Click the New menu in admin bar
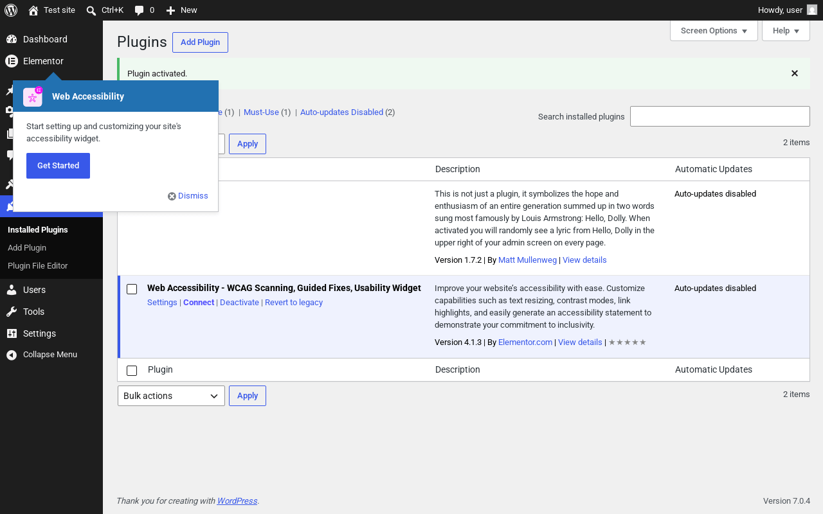This screenshot has width=823, height=514. (181, 10)
